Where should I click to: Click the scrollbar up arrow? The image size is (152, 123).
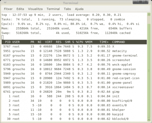point(149,14)
